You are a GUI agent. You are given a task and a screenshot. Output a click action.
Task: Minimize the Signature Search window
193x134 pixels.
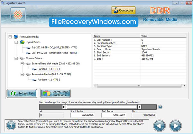[175, 3]
